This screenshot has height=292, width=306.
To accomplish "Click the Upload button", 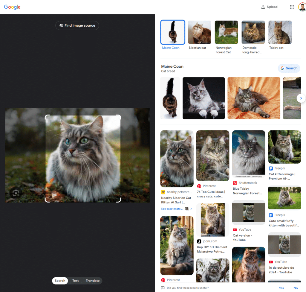I will pos(269,7).
